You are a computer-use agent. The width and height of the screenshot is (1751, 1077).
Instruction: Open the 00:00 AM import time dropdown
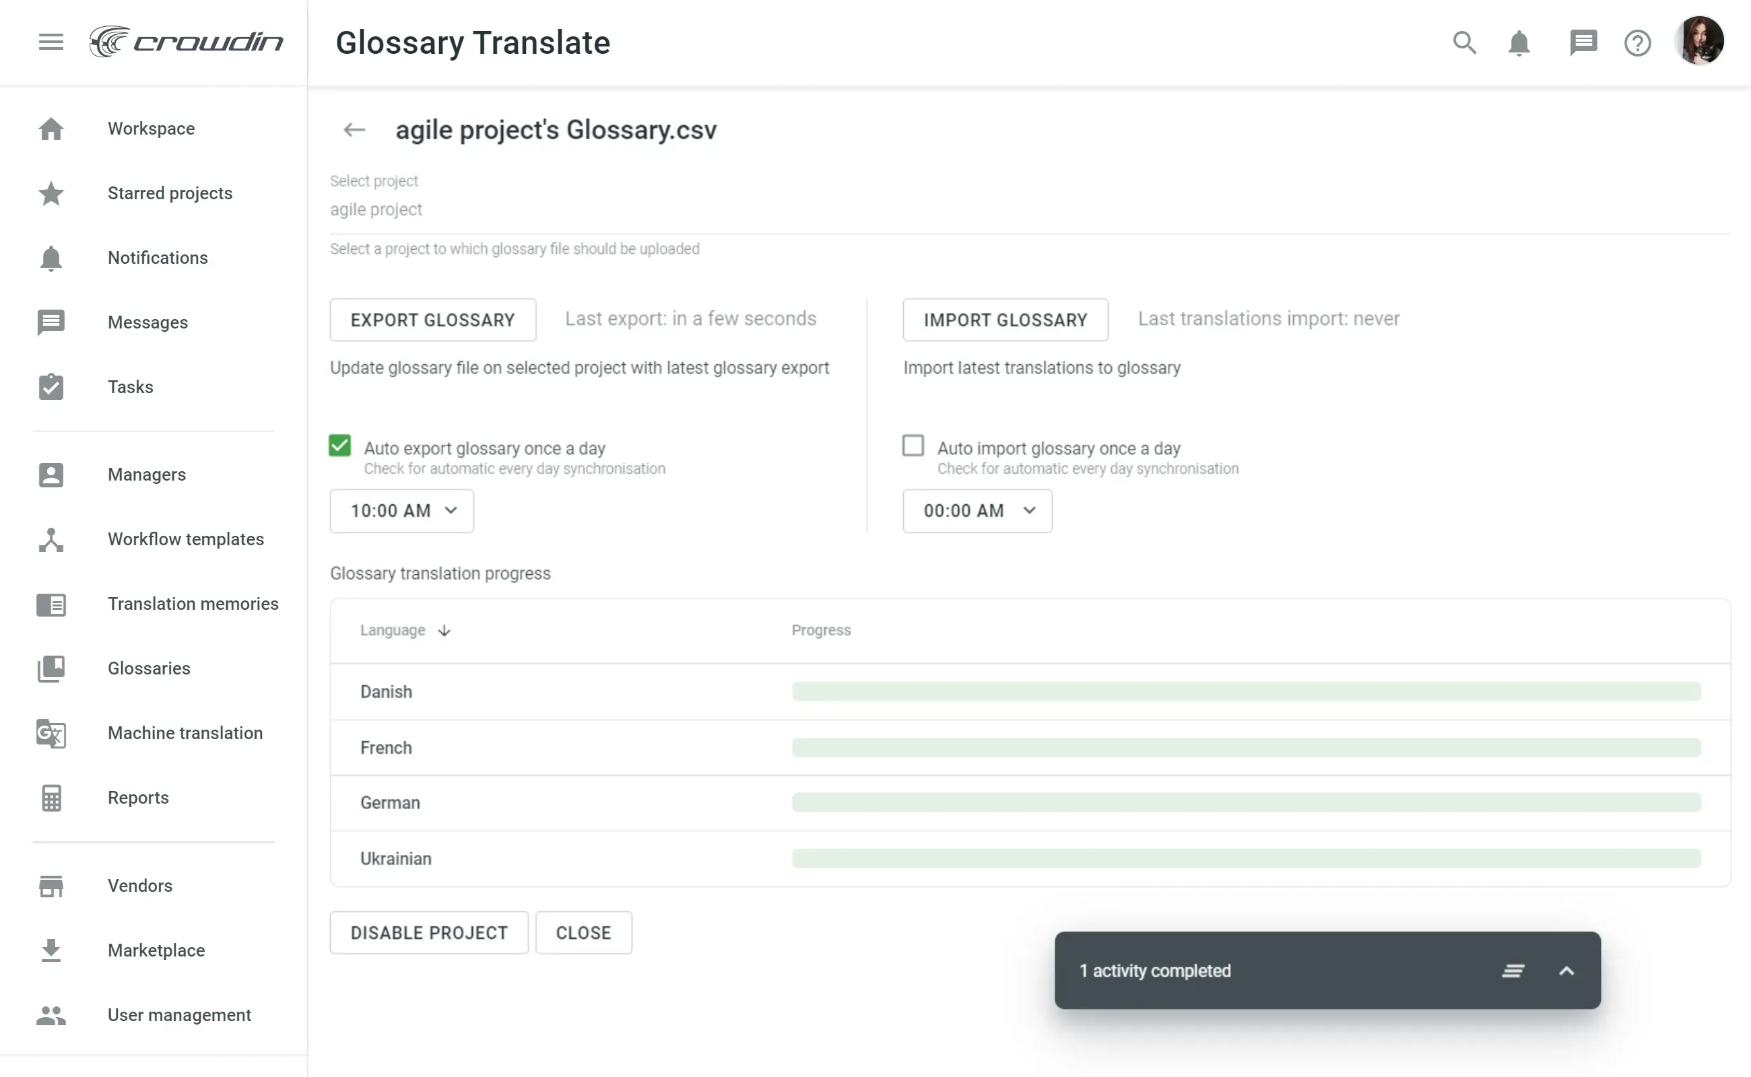[977, 510]
